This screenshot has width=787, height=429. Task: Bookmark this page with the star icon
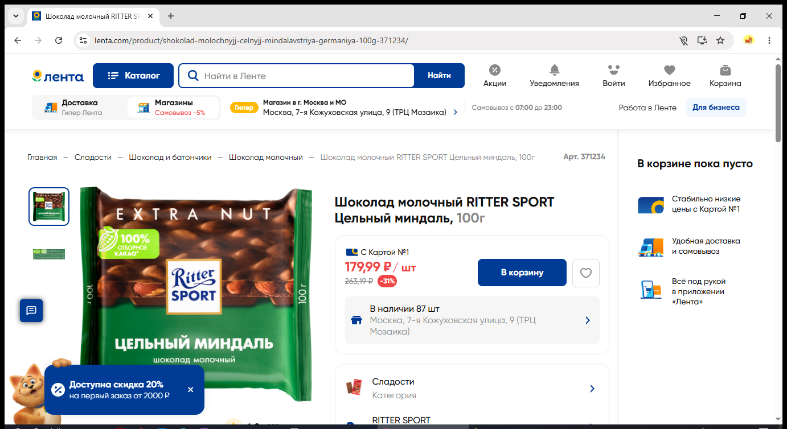pyautogui.click(x=720, y=40)
